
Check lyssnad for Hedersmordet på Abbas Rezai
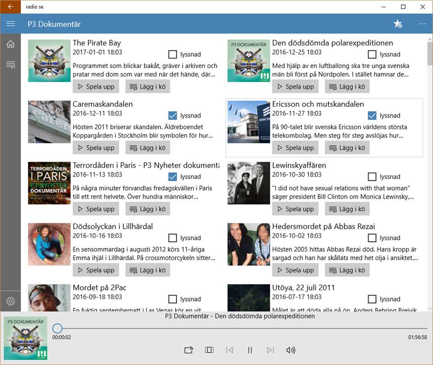[x=372, y=238]
